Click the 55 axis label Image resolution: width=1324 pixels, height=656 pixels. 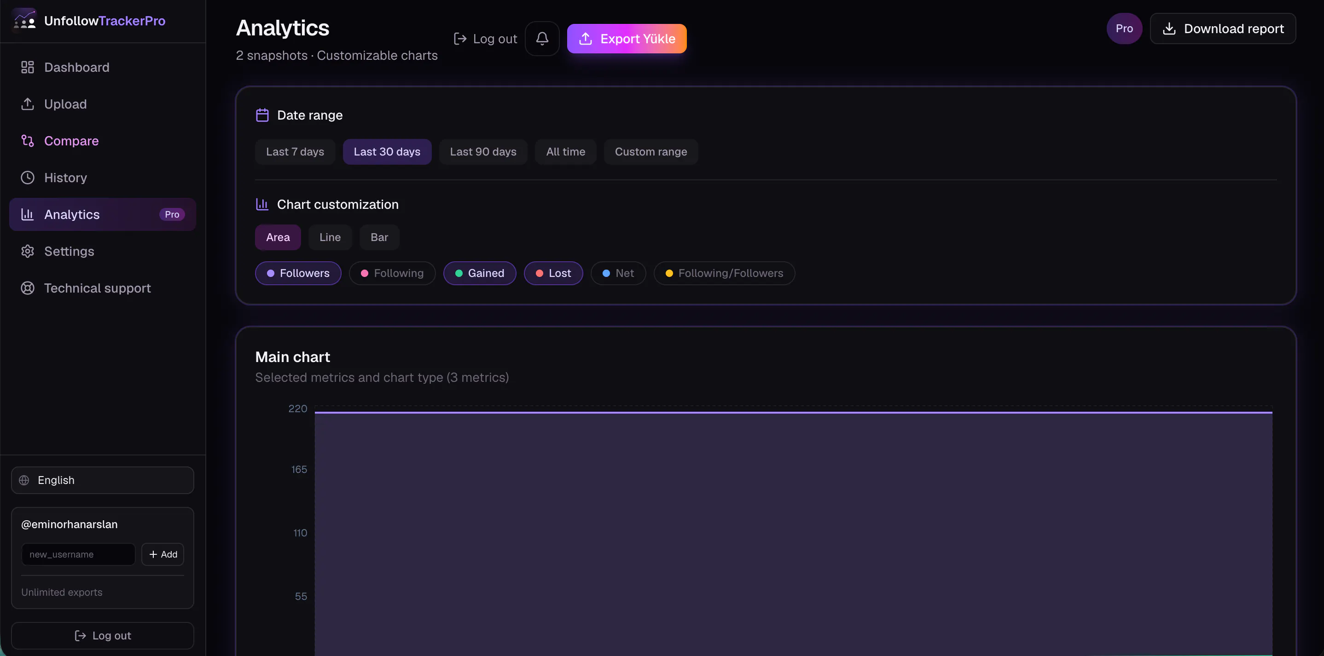coord(301,596)
